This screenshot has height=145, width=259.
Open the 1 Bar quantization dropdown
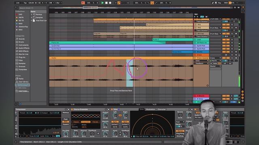click(x=58, y=3)
